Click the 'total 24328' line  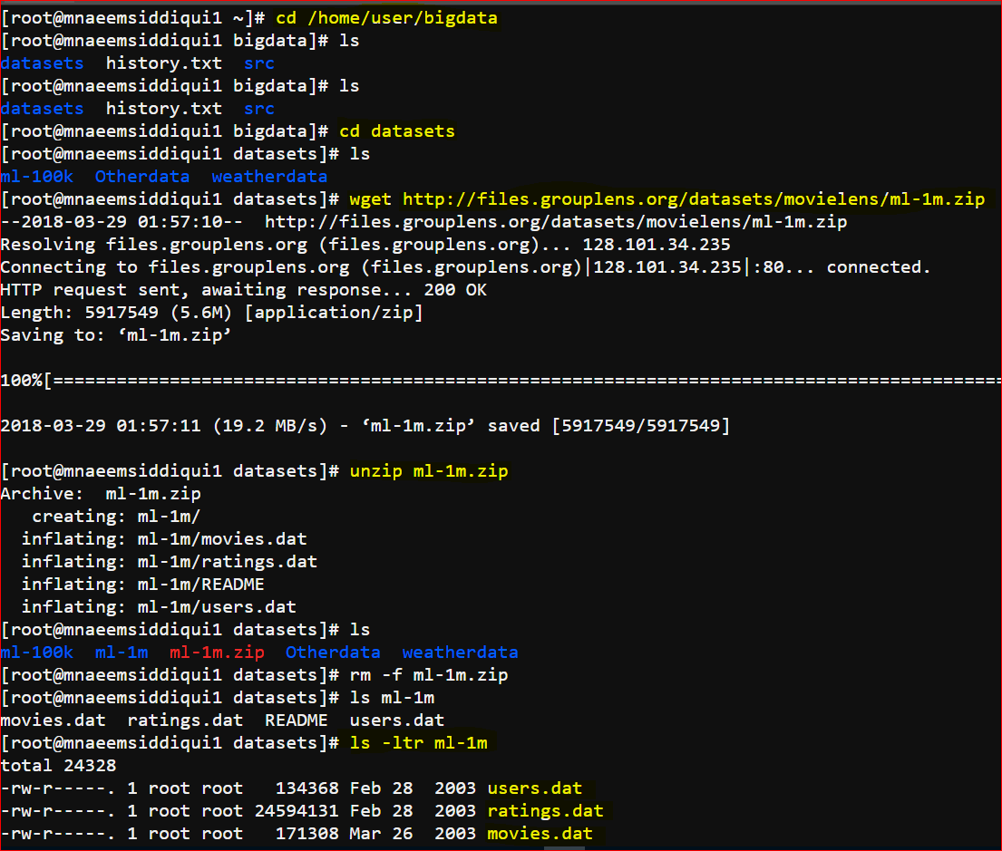[x=59, y=766]
